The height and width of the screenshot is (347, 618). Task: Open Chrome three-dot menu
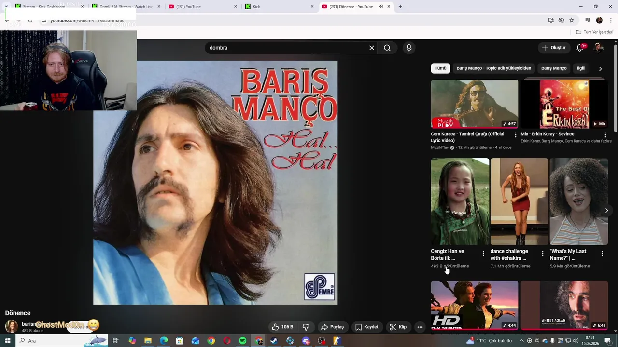611,20
